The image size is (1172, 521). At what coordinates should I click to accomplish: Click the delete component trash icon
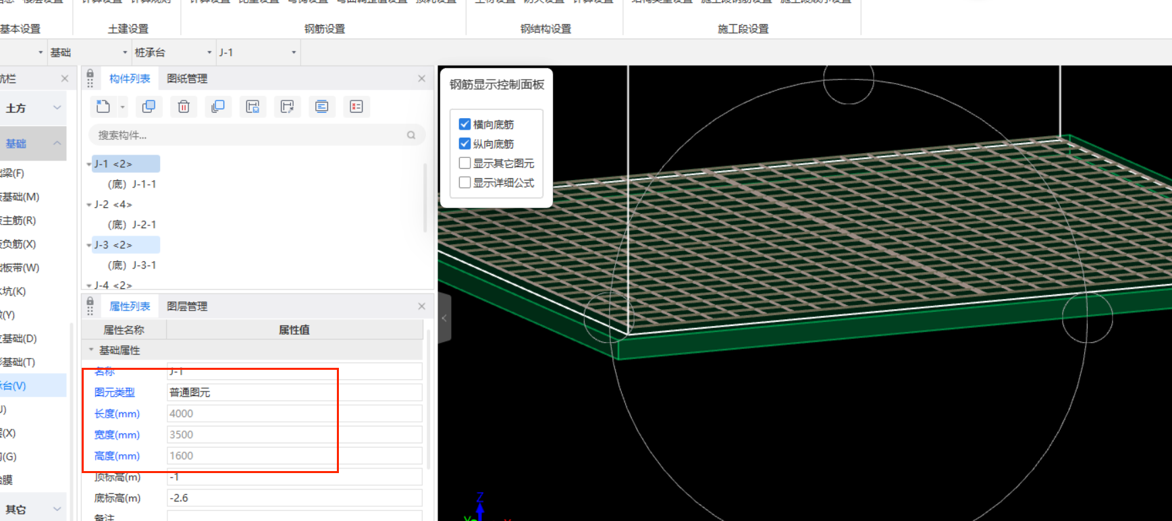pyautogui.click(x=184, y=107)
